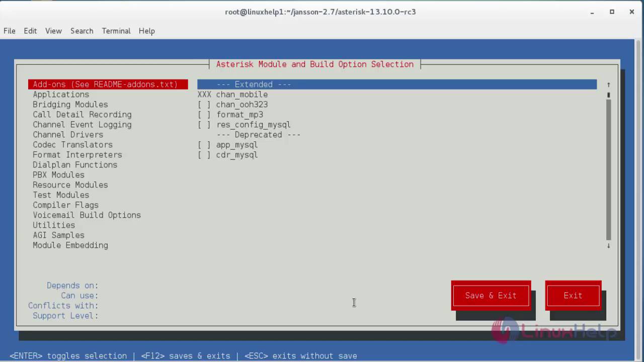Select Voicemail Build Options category
Screen dimensions: 644x362
pyautogui.click(x=87, y=215)
